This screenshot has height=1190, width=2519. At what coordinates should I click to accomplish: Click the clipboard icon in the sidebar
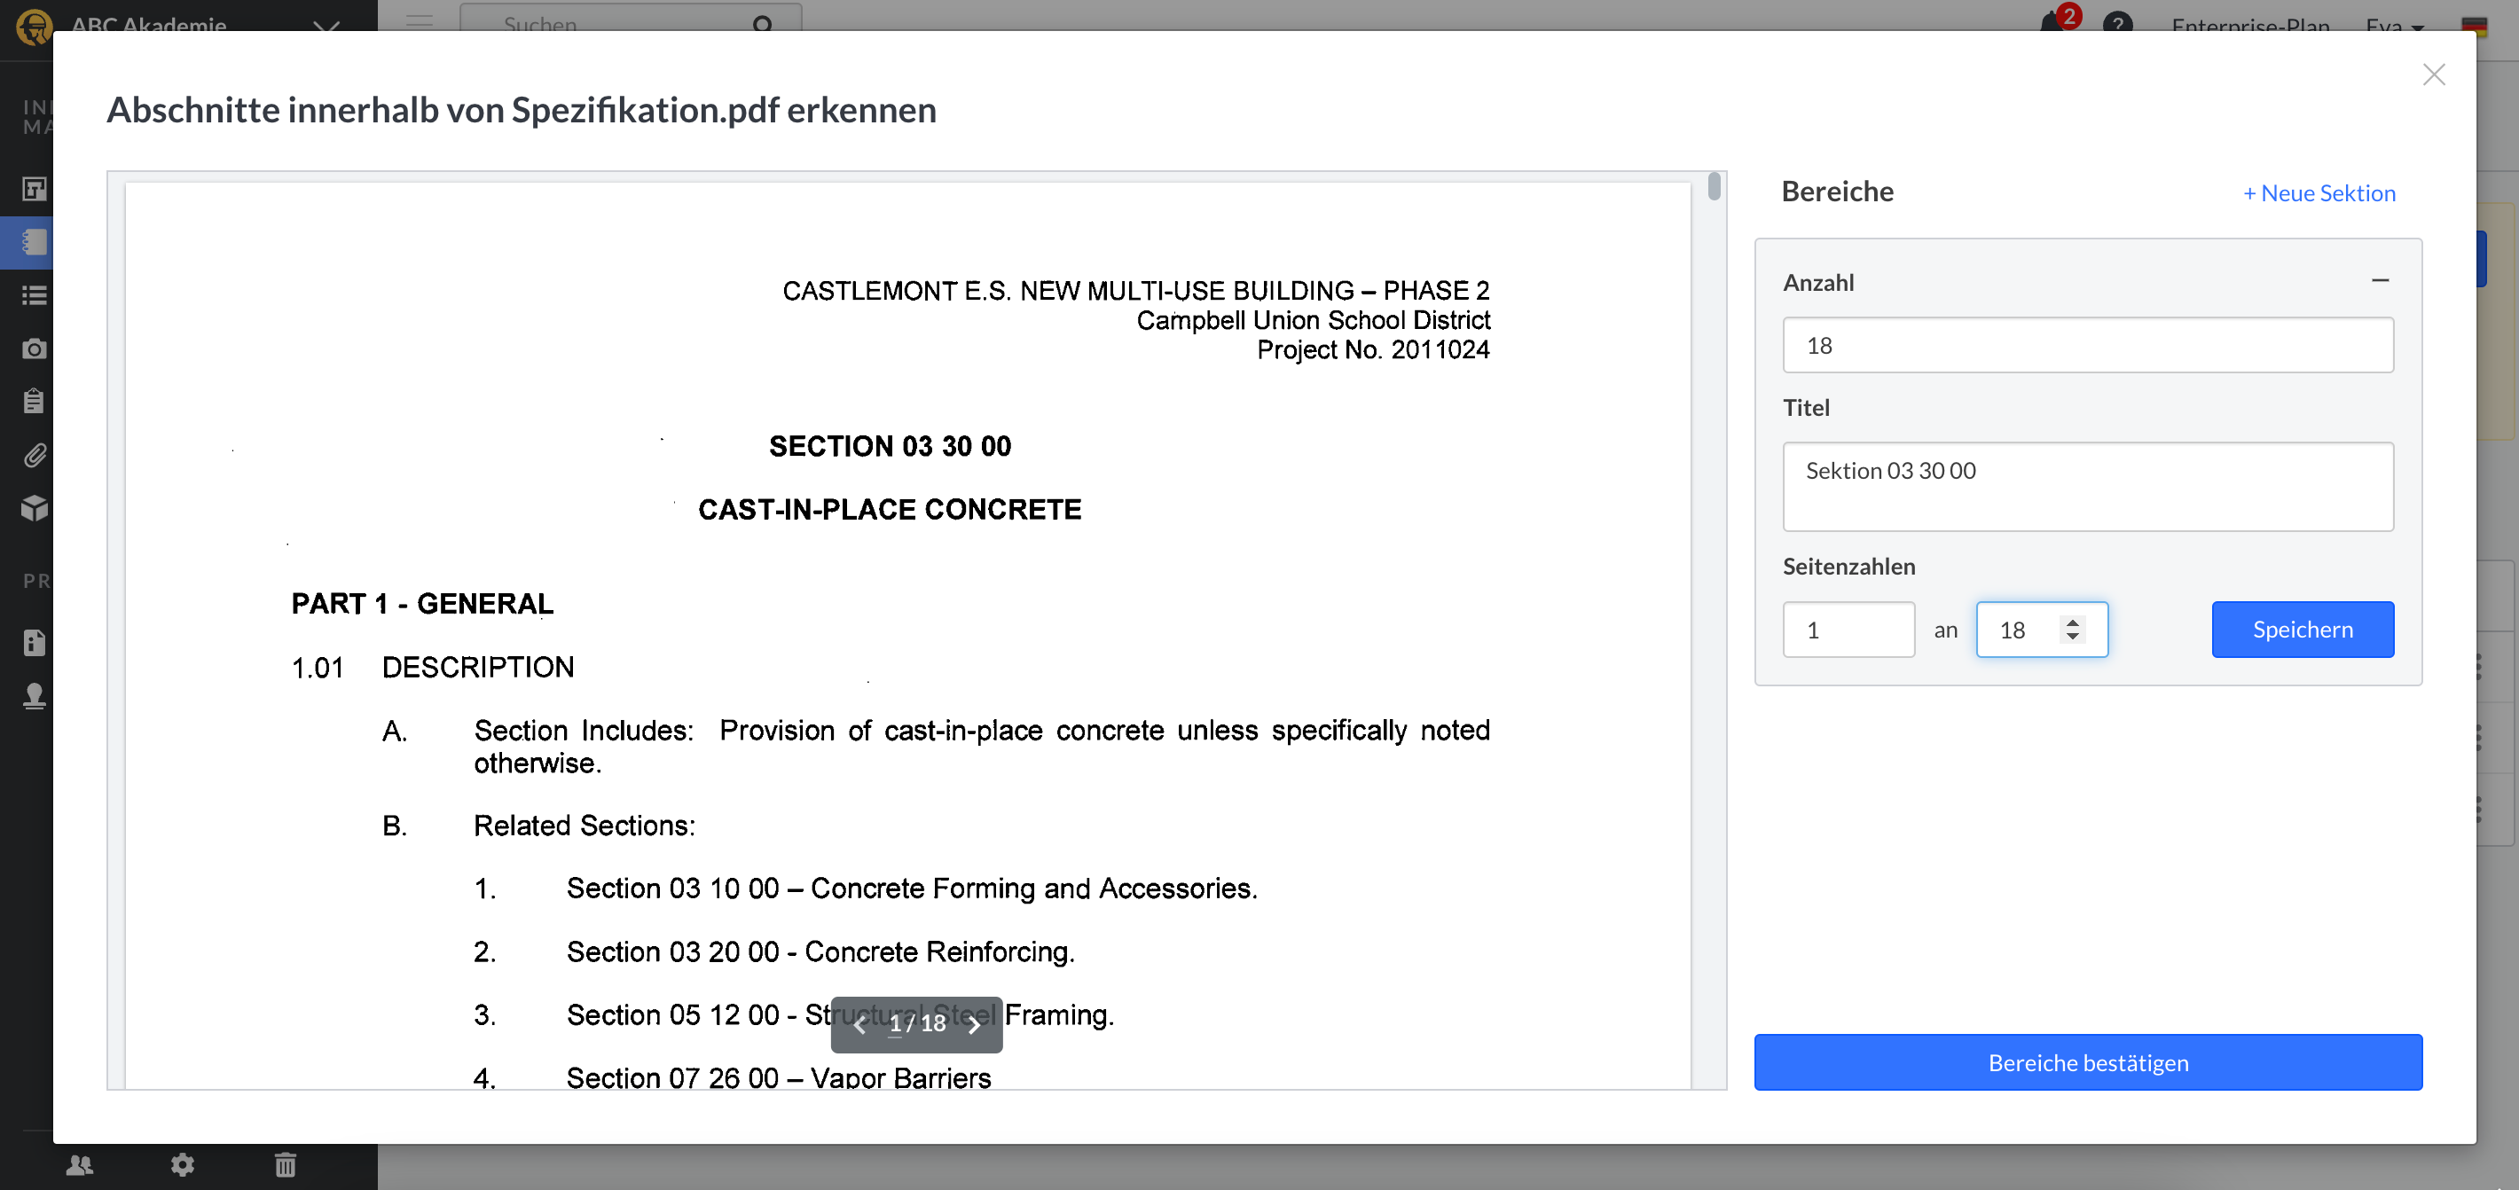tap(35, 401)
